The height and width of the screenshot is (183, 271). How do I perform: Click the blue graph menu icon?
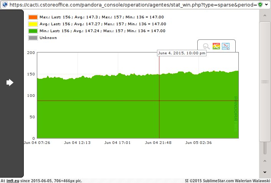pyautogui.click(x=226, y=46)
